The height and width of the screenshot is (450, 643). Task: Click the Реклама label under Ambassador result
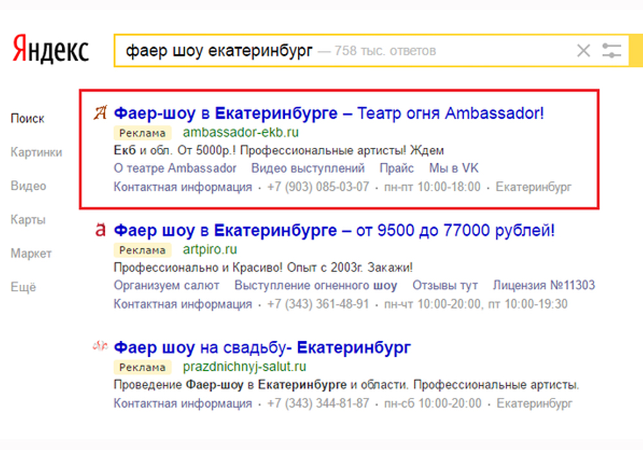tap(142, 133)
